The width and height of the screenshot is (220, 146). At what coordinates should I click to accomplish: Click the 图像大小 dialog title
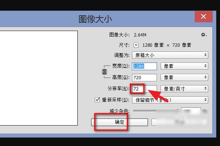(x=95, y=19)
